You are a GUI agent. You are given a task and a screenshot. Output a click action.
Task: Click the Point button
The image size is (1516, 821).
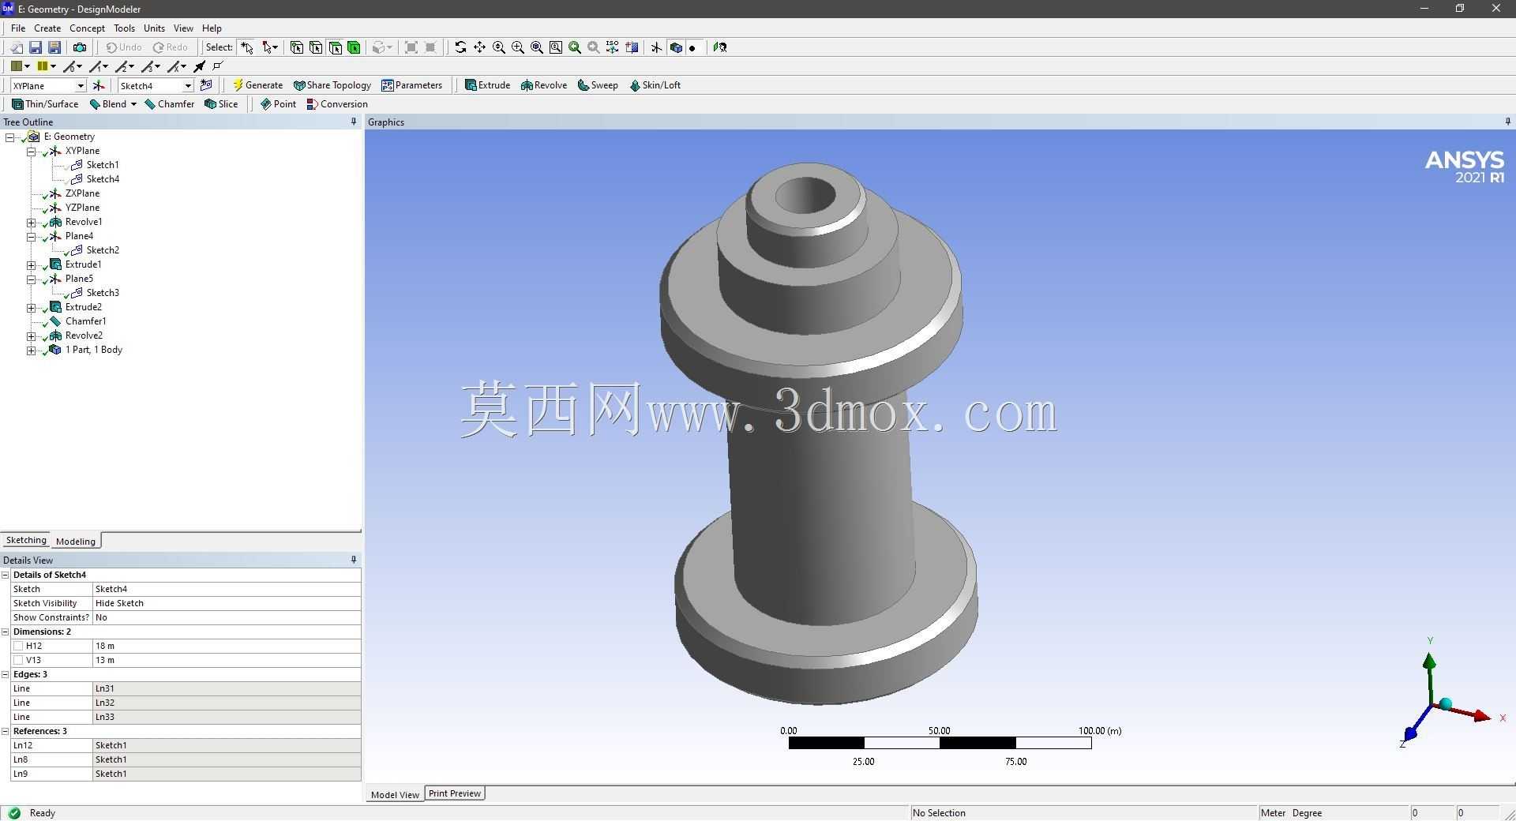pyautogui.click(x=278, y=104)
